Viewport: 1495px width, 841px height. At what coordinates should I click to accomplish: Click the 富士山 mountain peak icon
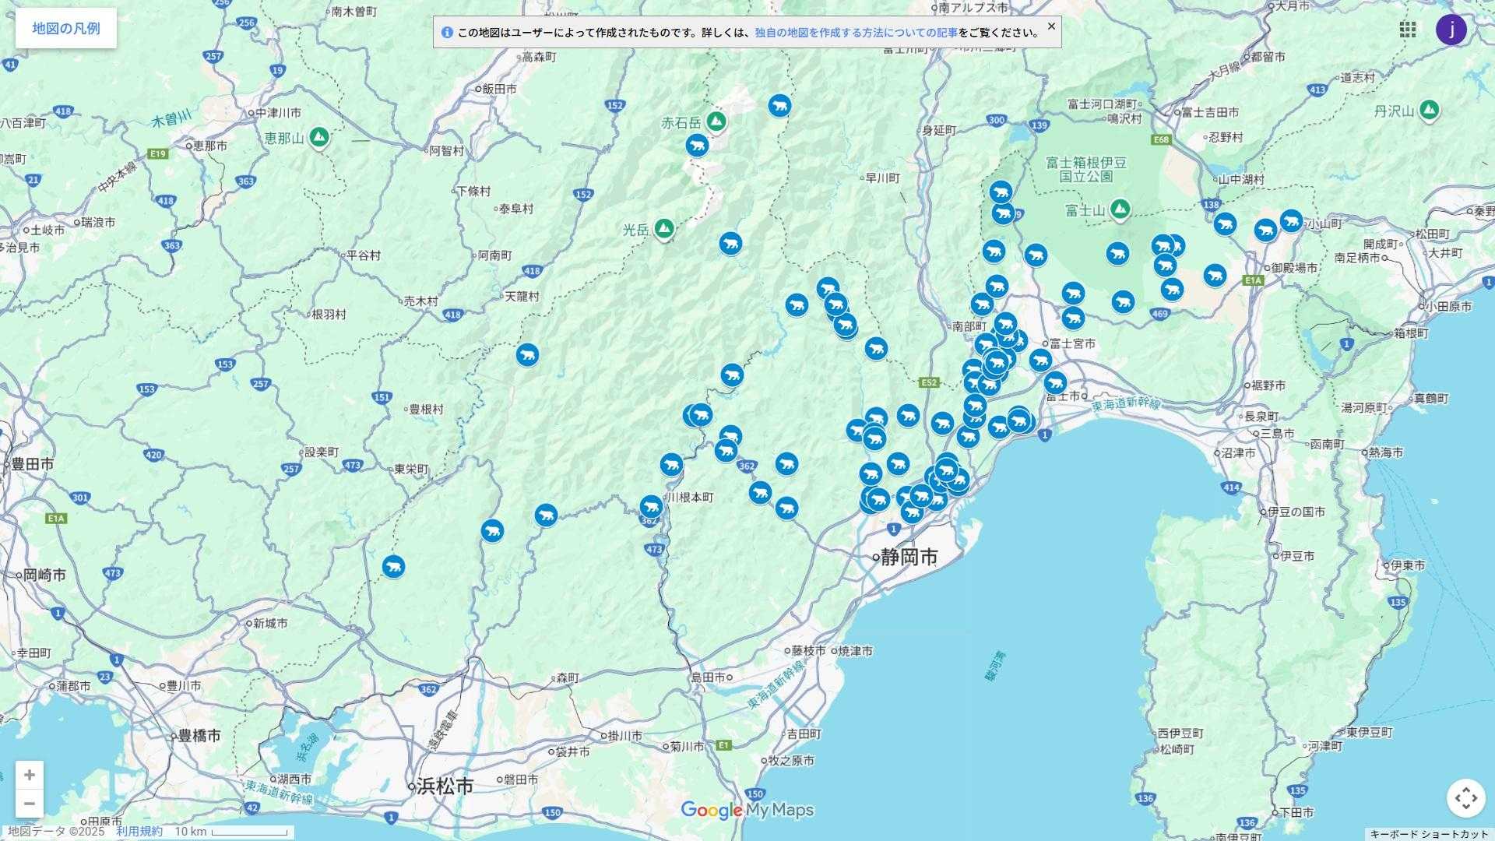tap(1120, 209)
